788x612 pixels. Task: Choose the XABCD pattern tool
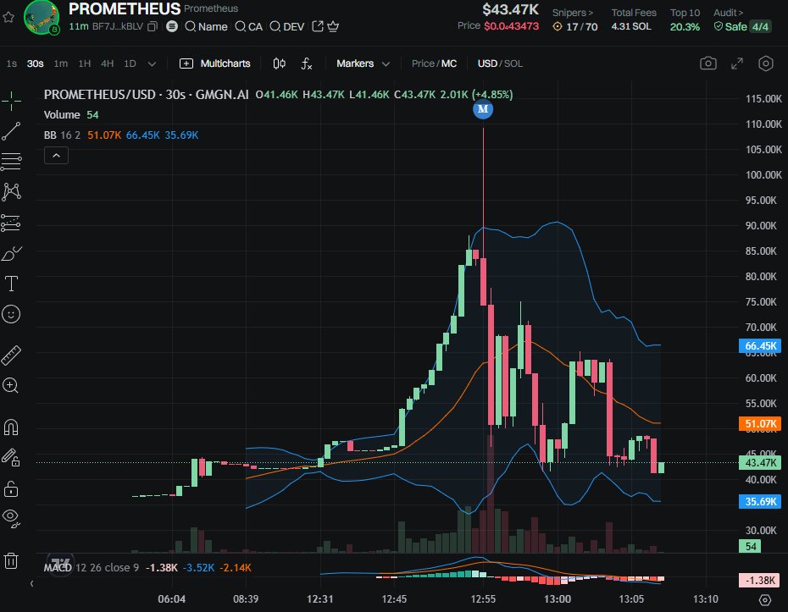(11, 192)
